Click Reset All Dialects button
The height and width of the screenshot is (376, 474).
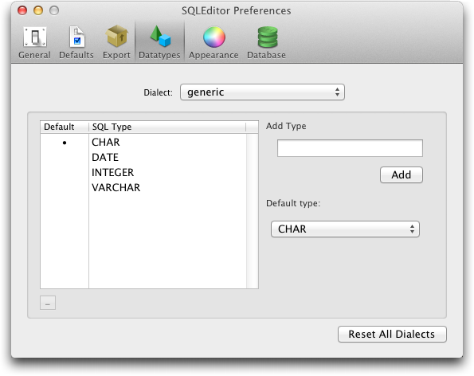coord(392,334)
